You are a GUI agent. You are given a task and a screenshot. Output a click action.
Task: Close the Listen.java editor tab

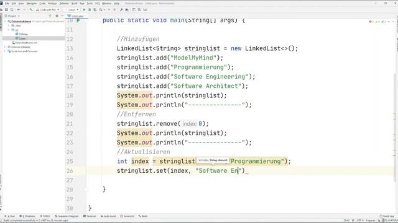pos(86,16)
